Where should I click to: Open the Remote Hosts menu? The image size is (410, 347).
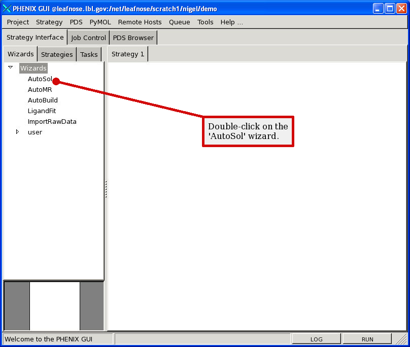(140, 22)
